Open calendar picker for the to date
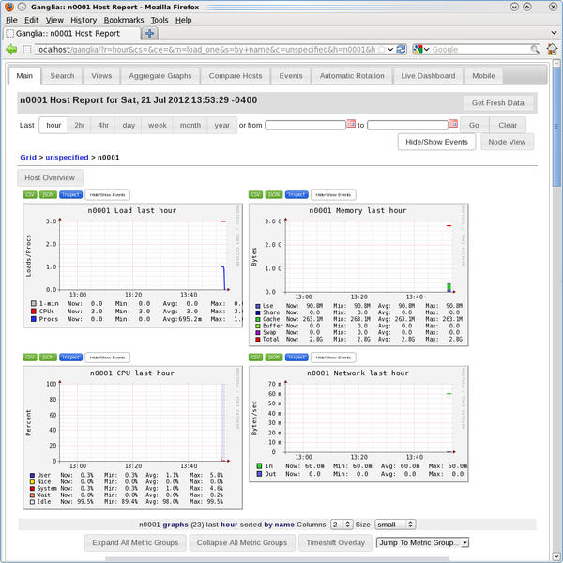 coord(453,124)
